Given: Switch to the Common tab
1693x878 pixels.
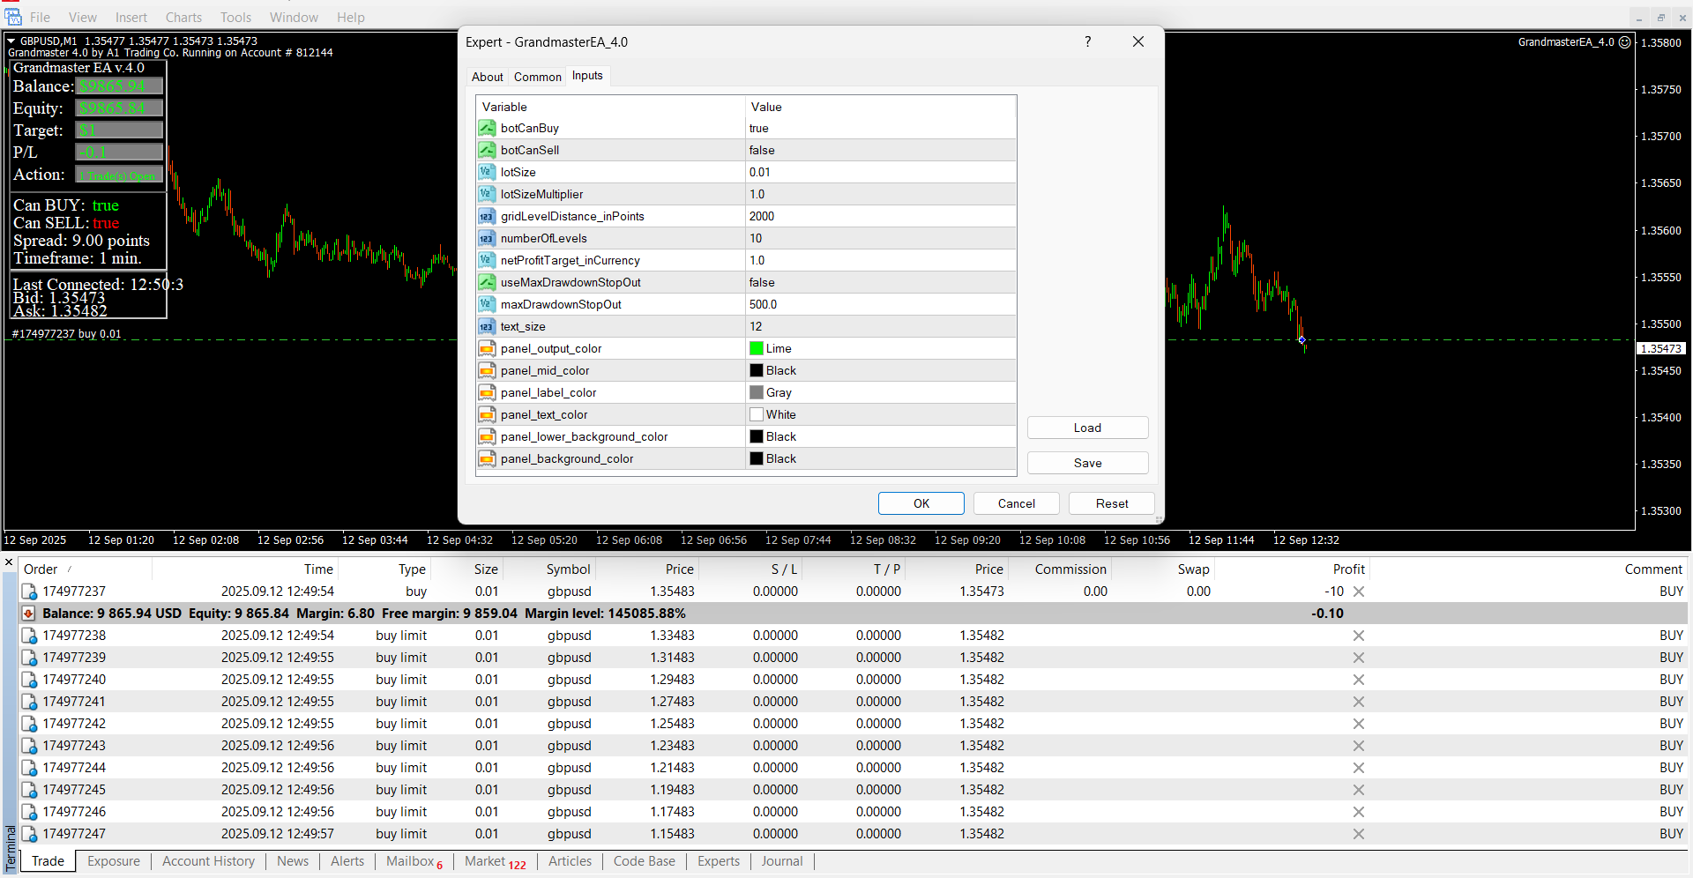Looking at the screenshot, I should click(537, 77).
